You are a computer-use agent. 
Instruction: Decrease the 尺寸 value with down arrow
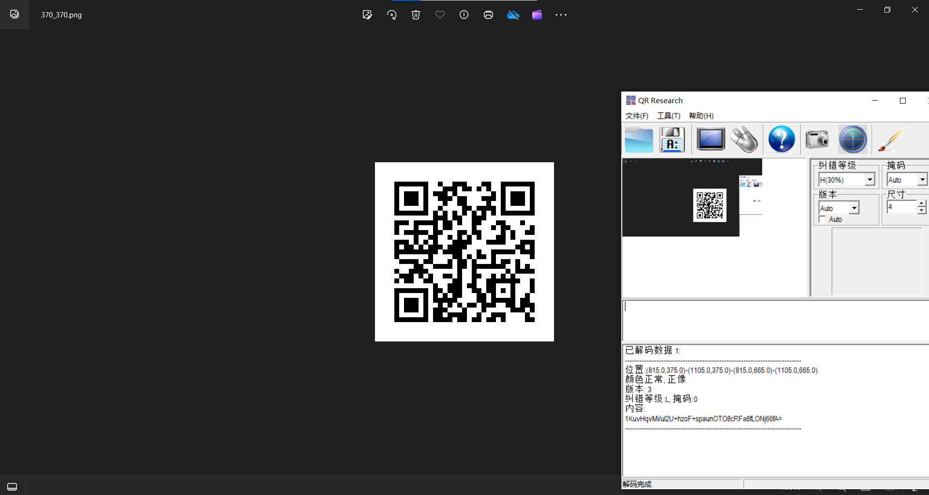pos(922,210)
